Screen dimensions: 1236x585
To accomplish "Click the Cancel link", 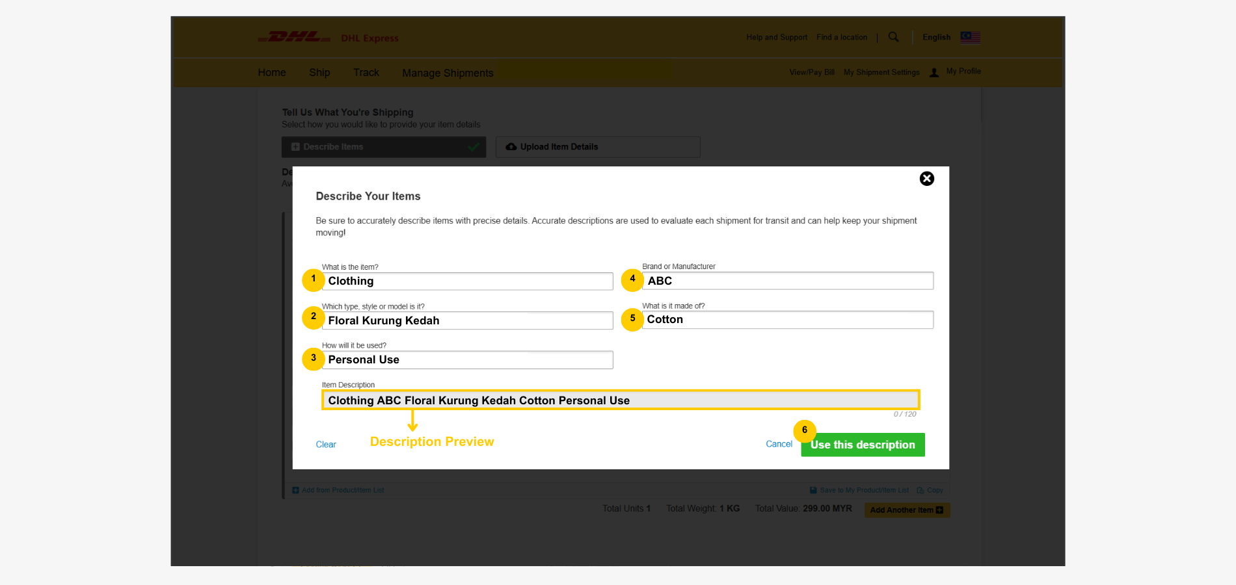I will coord(779,444).
